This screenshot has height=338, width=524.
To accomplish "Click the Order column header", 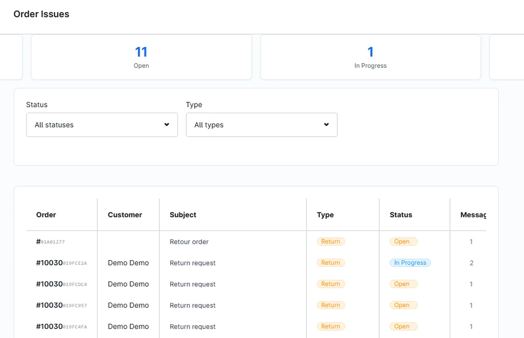I will (46, 215).
